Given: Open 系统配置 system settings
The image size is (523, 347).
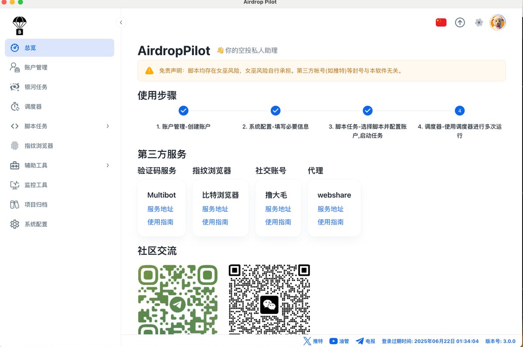Looking at the screenshot, I should (59, 224).
